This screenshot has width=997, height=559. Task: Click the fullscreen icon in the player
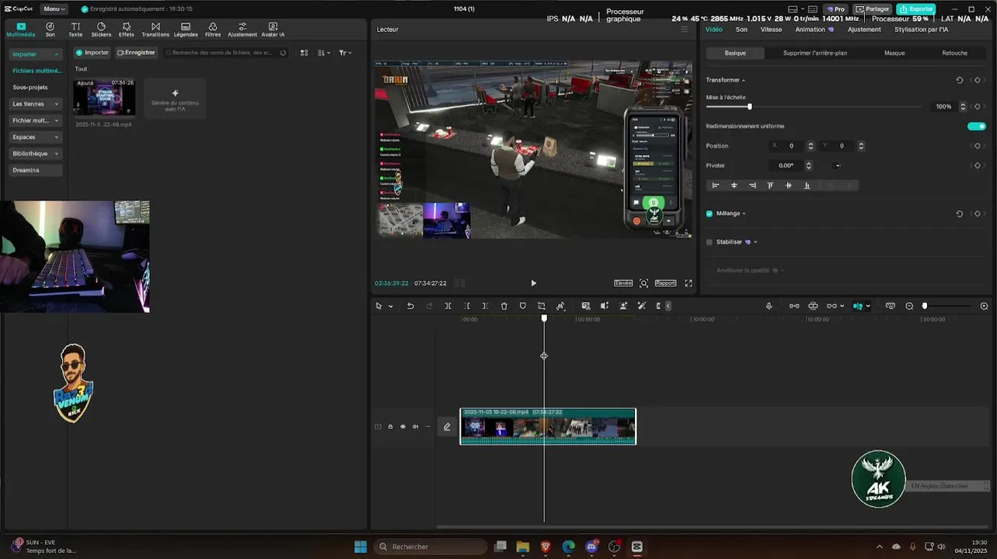click(688, 283)
